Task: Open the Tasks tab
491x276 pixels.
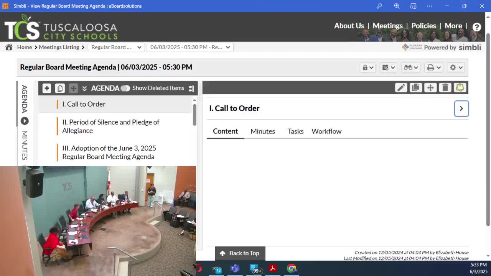Action: tap(295, 131)
